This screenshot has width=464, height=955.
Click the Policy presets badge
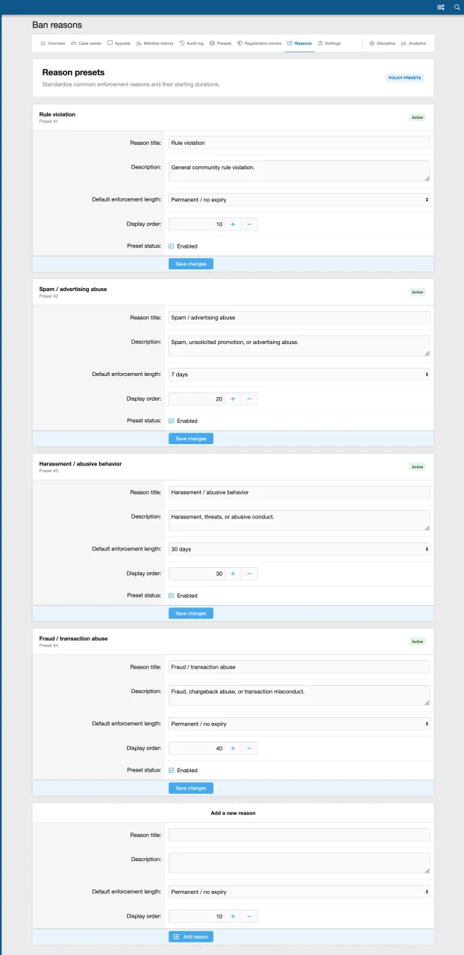[x=405, y=78]
